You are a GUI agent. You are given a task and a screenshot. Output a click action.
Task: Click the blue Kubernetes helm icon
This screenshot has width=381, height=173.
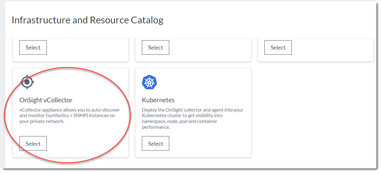(149, 82)
